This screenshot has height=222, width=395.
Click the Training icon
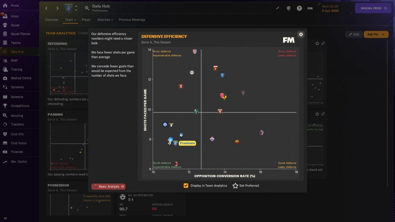point(5,69)
